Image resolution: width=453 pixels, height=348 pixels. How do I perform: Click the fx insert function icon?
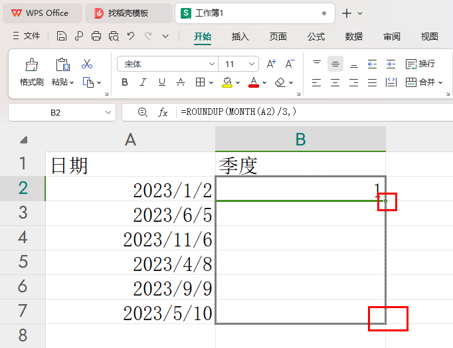(x=163, y=112)
